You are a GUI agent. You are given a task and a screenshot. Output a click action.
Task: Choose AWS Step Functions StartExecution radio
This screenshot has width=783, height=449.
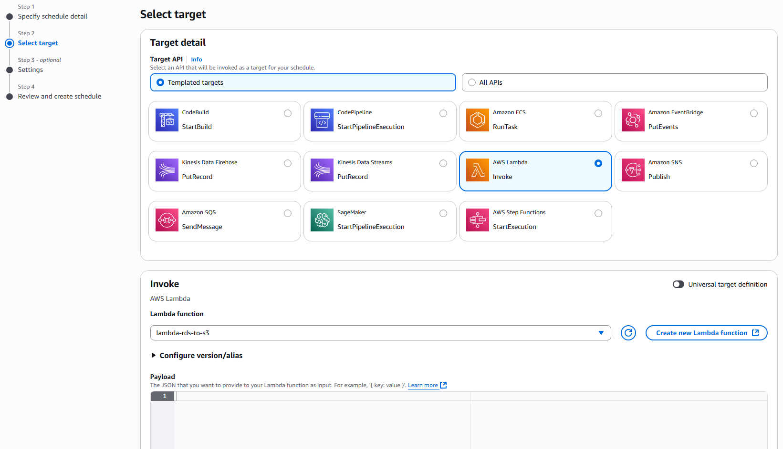tap(598, 213)
